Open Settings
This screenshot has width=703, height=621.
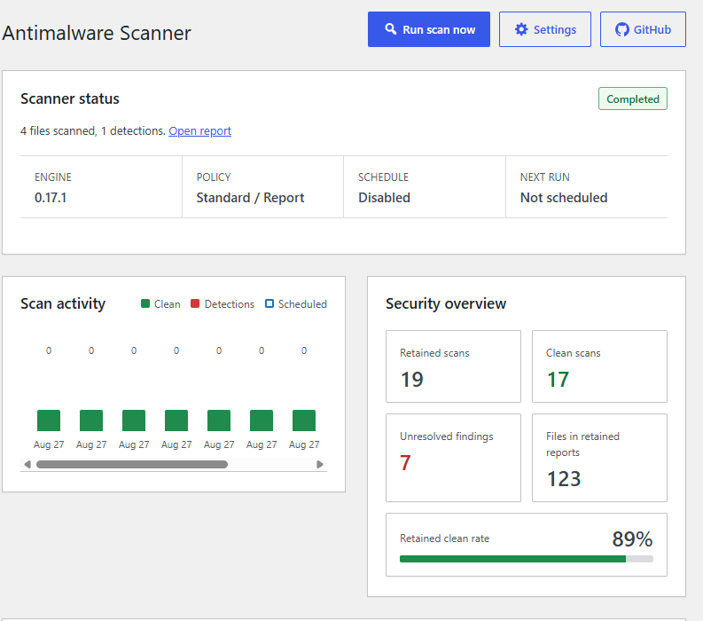544,29
